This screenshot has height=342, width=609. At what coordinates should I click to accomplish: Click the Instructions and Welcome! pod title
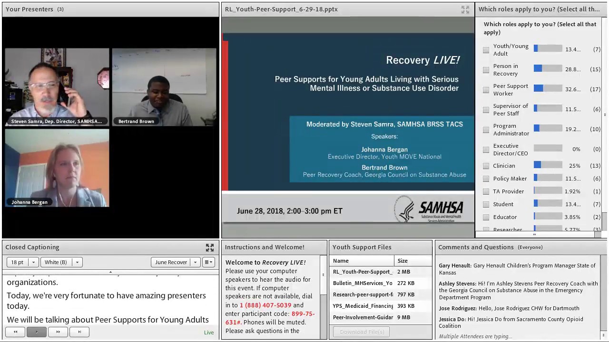click(x=265, y=247)
